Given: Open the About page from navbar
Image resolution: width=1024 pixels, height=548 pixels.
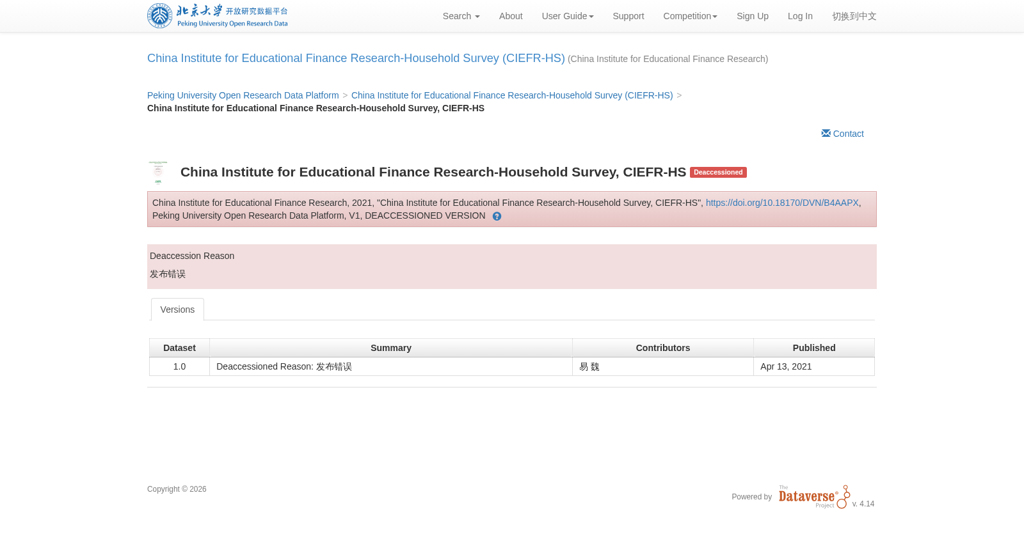Looking at the screenshot, I should [x=511, y=16].
